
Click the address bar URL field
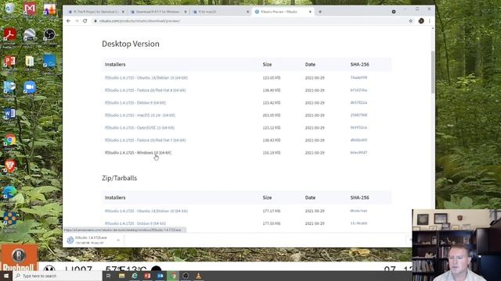[x=249, y=21]
